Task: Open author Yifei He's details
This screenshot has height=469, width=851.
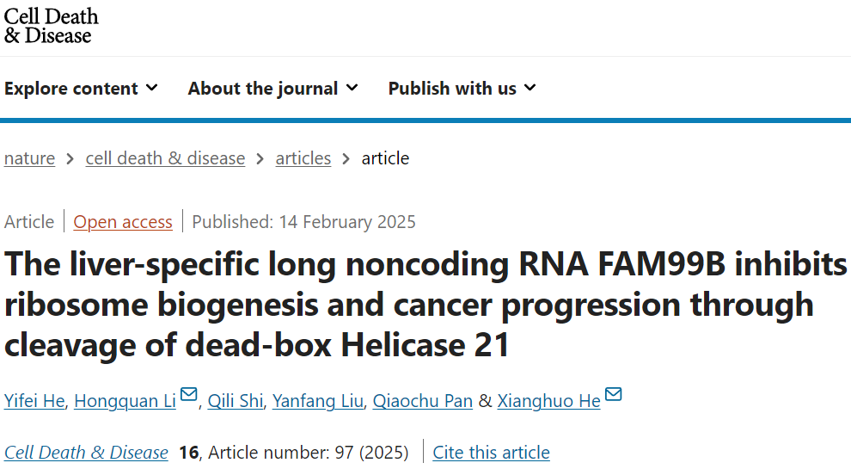Action: coord(34,400)
